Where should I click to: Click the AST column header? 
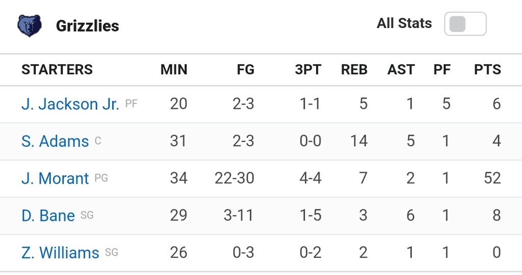401,69
